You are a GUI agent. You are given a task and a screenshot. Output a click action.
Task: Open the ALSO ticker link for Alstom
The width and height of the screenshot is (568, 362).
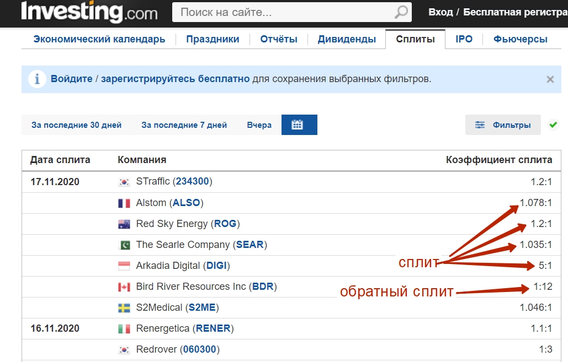[186, 203]
